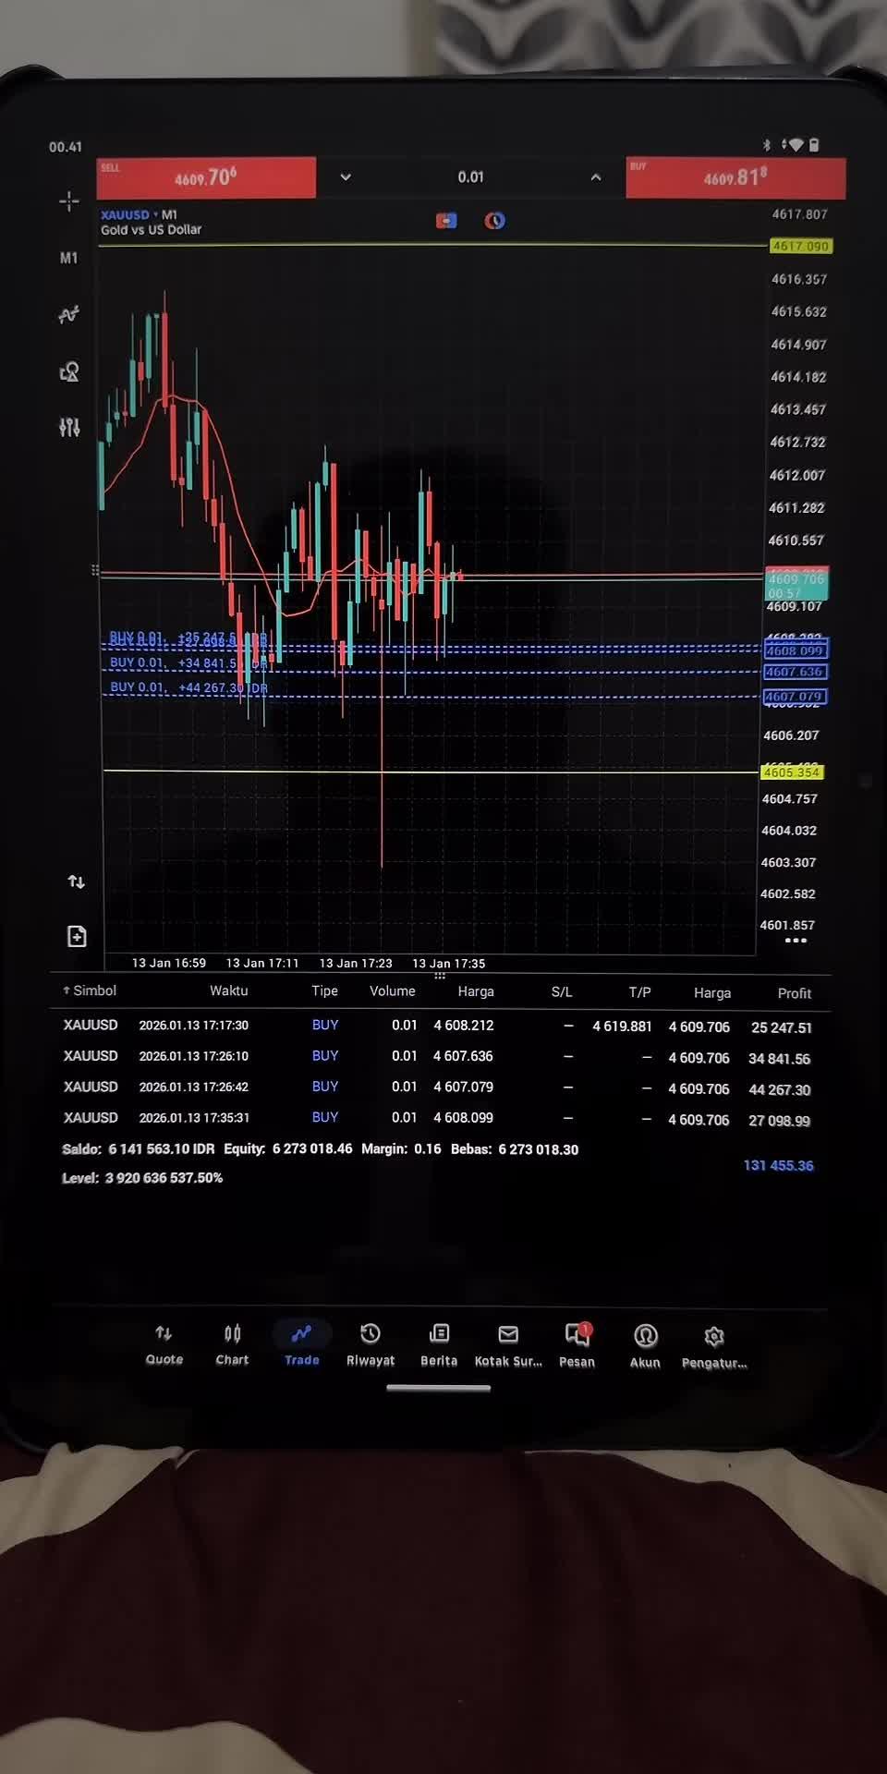
Task: Select the crosshair tool in left sidebar
Action: click(x=69, y=201)
